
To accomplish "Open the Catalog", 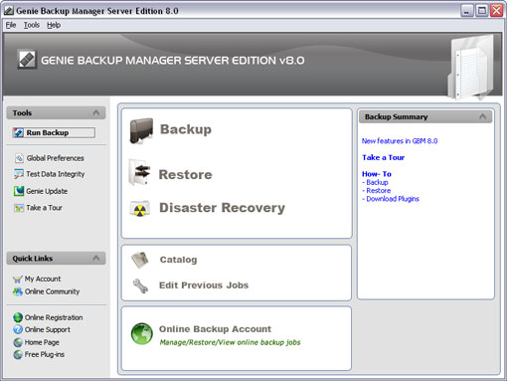I will pyautogui.click(x=178, y=260).
